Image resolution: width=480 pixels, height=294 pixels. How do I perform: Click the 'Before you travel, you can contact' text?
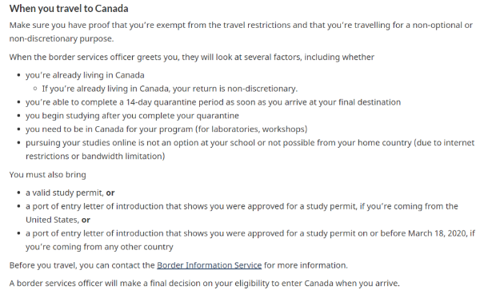coord(82,265)
